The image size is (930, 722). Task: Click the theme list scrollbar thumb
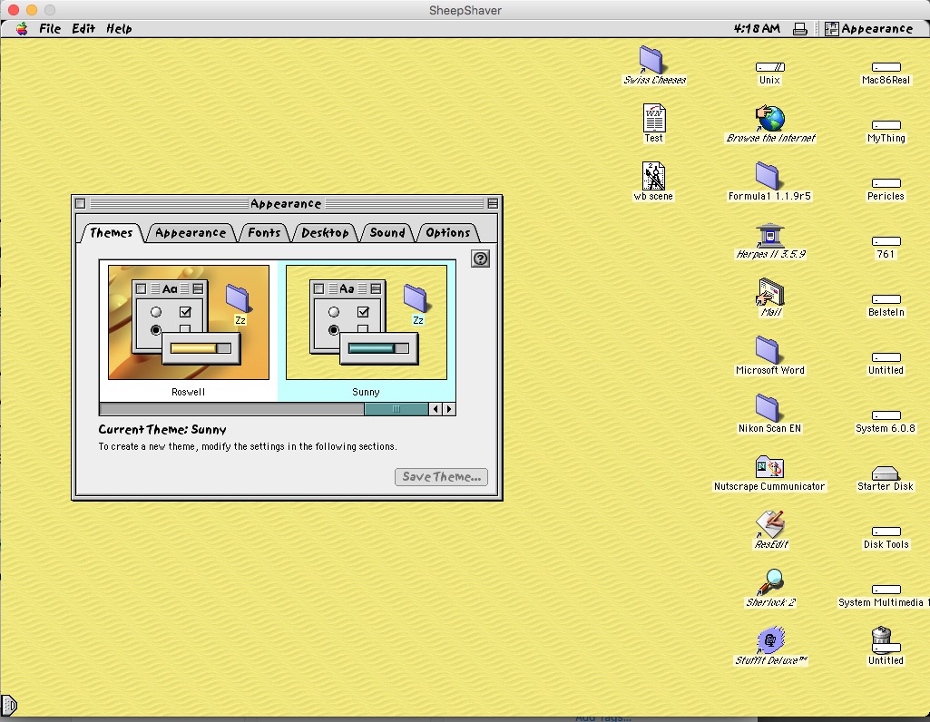coord(396,409)
